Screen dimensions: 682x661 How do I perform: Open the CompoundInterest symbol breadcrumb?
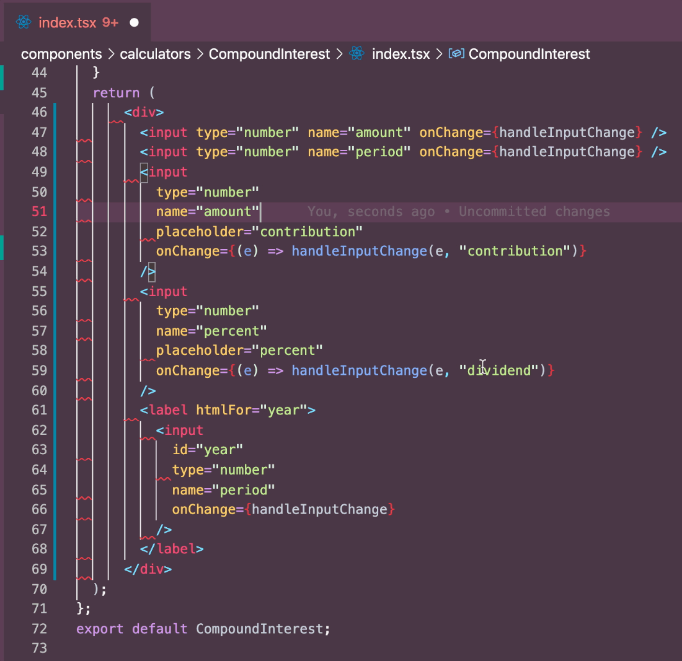click(529, 54)
